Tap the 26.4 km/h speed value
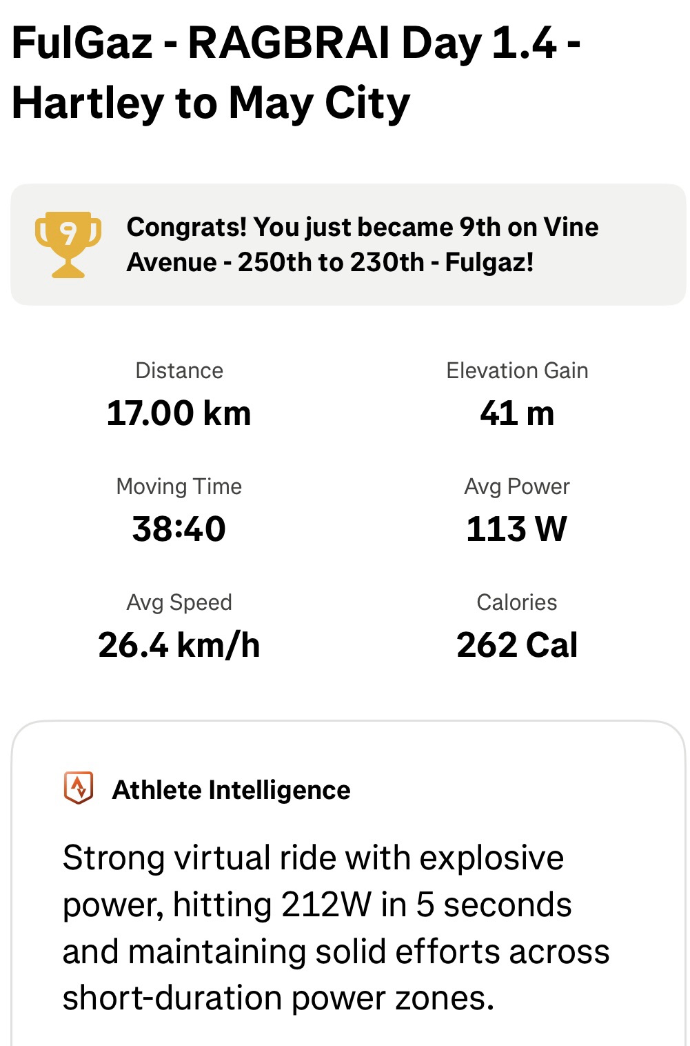 pyautogui.click(x=179, y=645)
